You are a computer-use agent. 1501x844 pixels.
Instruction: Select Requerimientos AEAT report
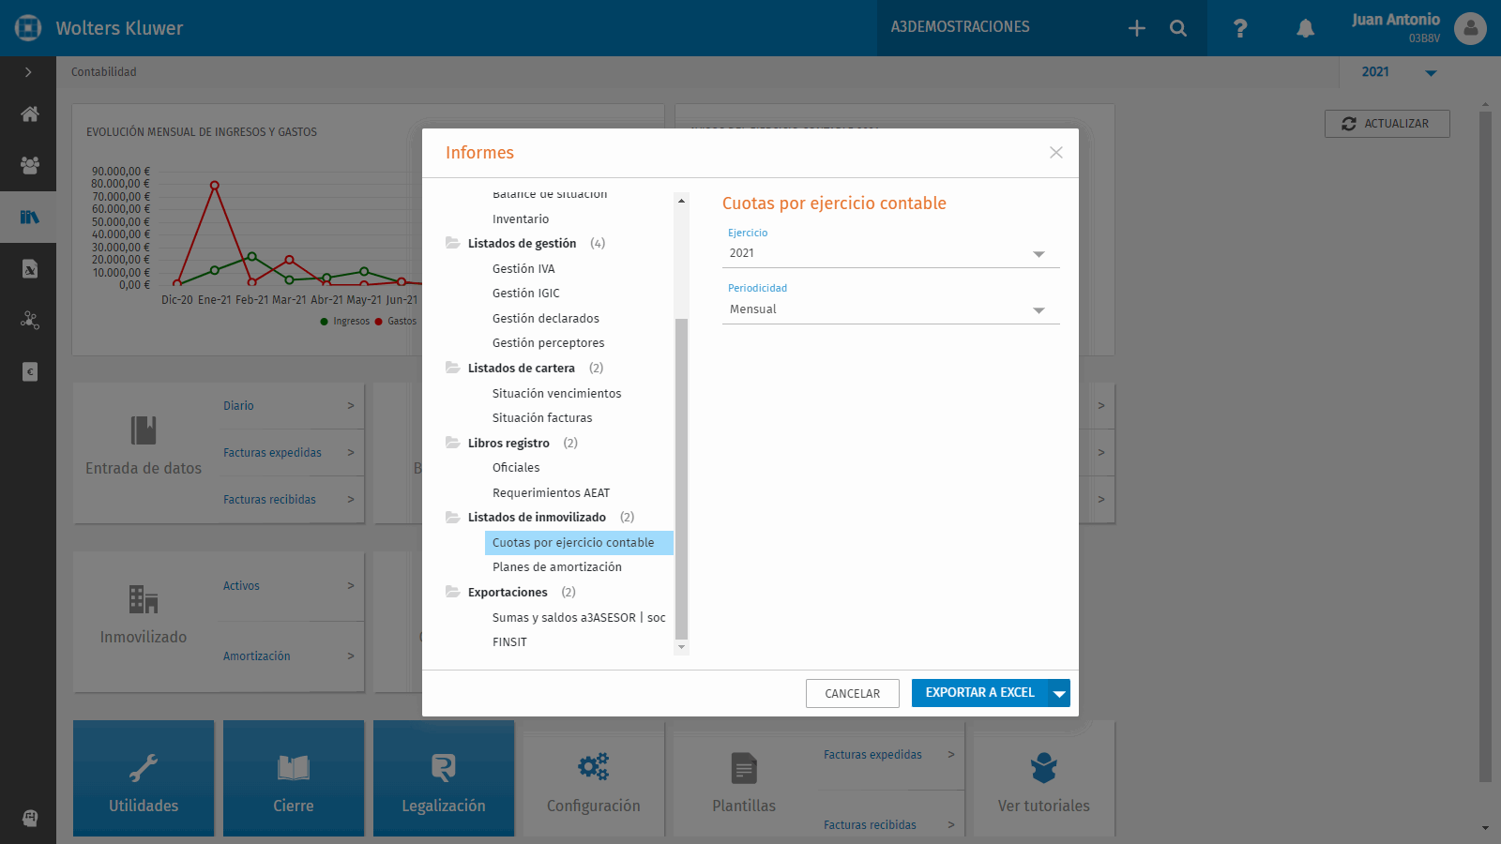tap(552, 492)
